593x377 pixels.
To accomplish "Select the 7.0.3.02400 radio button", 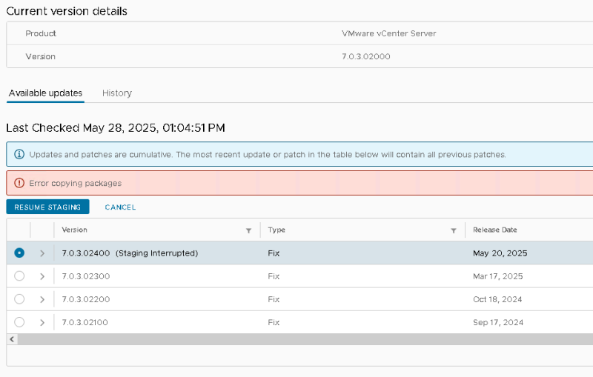I will pyautogui.click(x=19, y=253).
